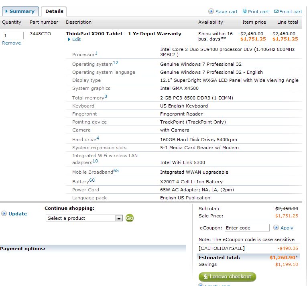Screen dimensions: 307x286
Task: Click Payment options heading
Action: point(23,249)
